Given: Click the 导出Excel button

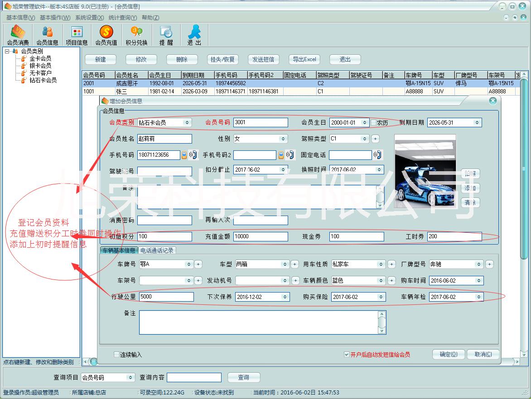Looking at the screenshot, I should click(304, 59).
